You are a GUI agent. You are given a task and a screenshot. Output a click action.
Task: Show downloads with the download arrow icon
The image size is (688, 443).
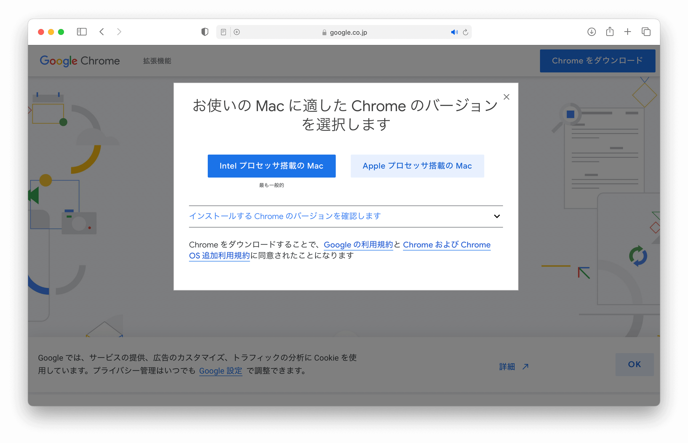point(591,32)
